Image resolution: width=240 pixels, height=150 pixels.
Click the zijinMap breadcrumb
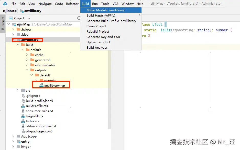(x=10, y=11)
